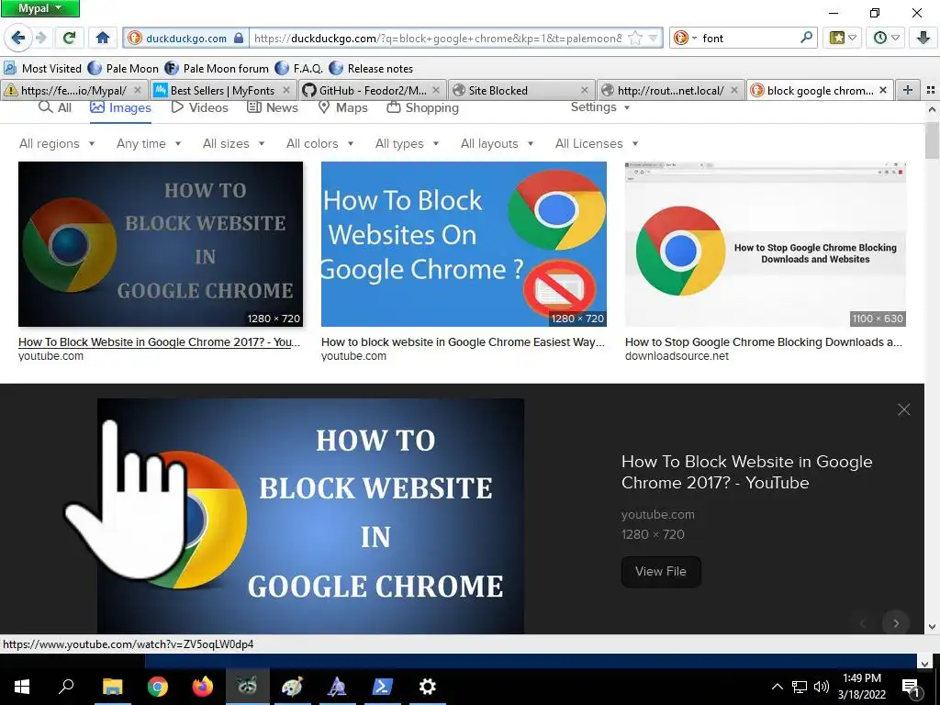The image size is (940, 705).
Task: Open the dark 'How To Block Website' thumbnail
Action: click(161, 244)
